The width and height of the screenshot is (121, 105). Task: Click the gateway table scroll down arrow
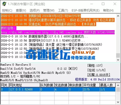tap(118, 102)
